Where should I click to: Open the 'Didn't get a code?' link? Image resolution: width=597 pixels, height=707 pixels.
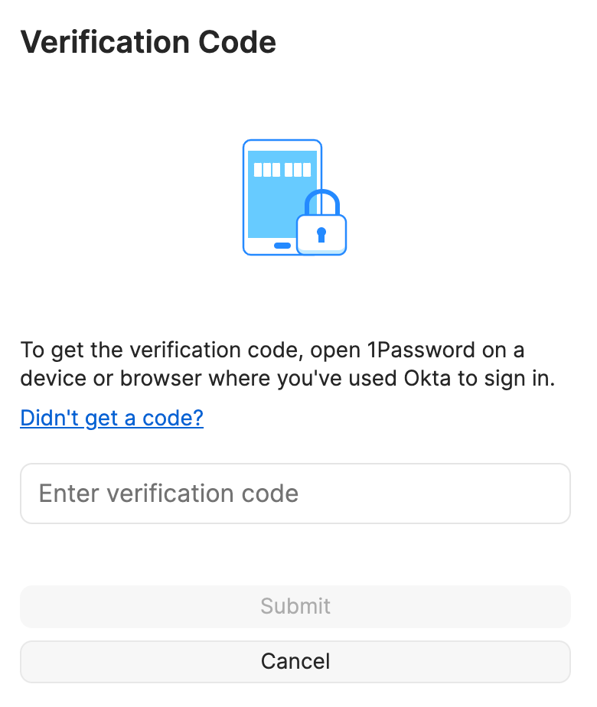(112, 419)
